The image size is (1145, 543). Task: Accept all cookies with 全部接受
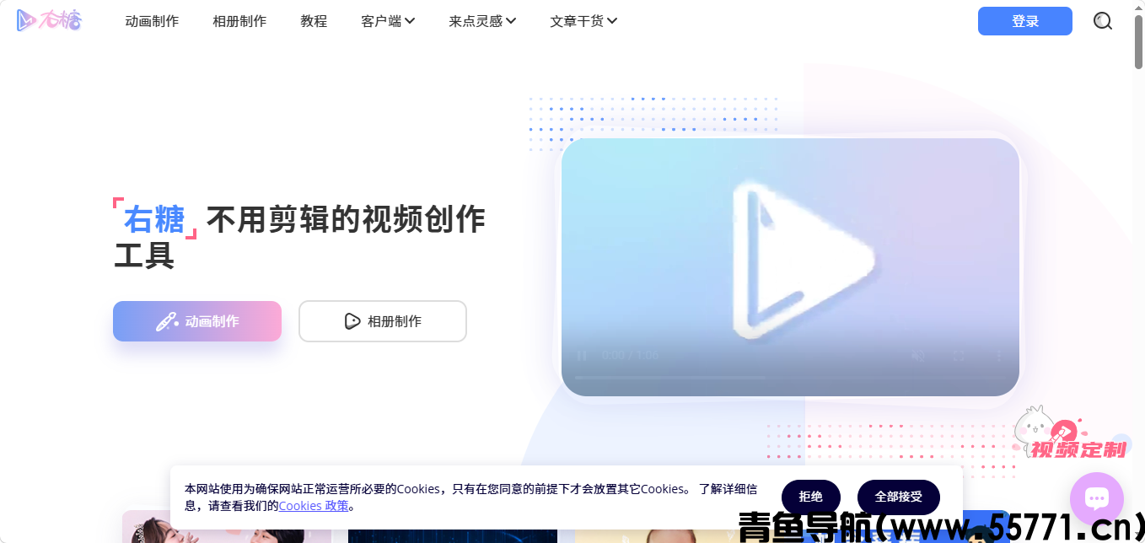tap(898, 497)
